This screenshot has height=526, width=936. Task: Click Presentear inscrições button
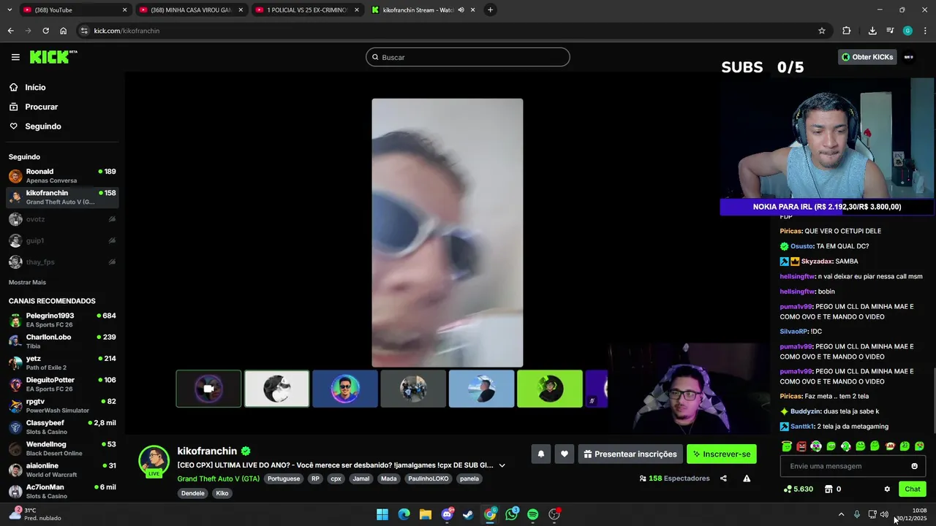point(630,454)
